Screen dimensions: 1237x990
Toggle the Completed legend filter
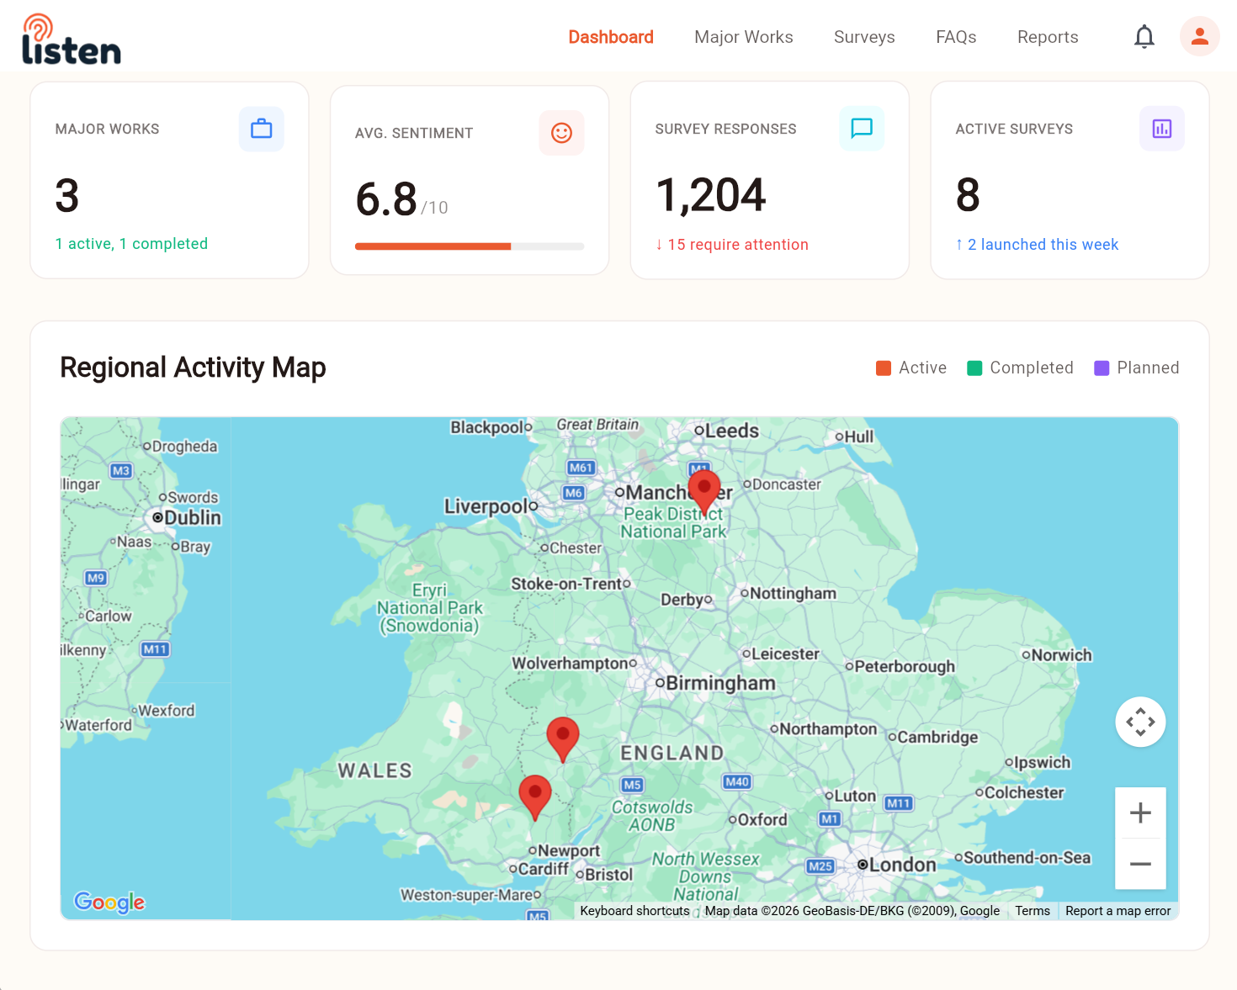click(x=1020, y=368)
